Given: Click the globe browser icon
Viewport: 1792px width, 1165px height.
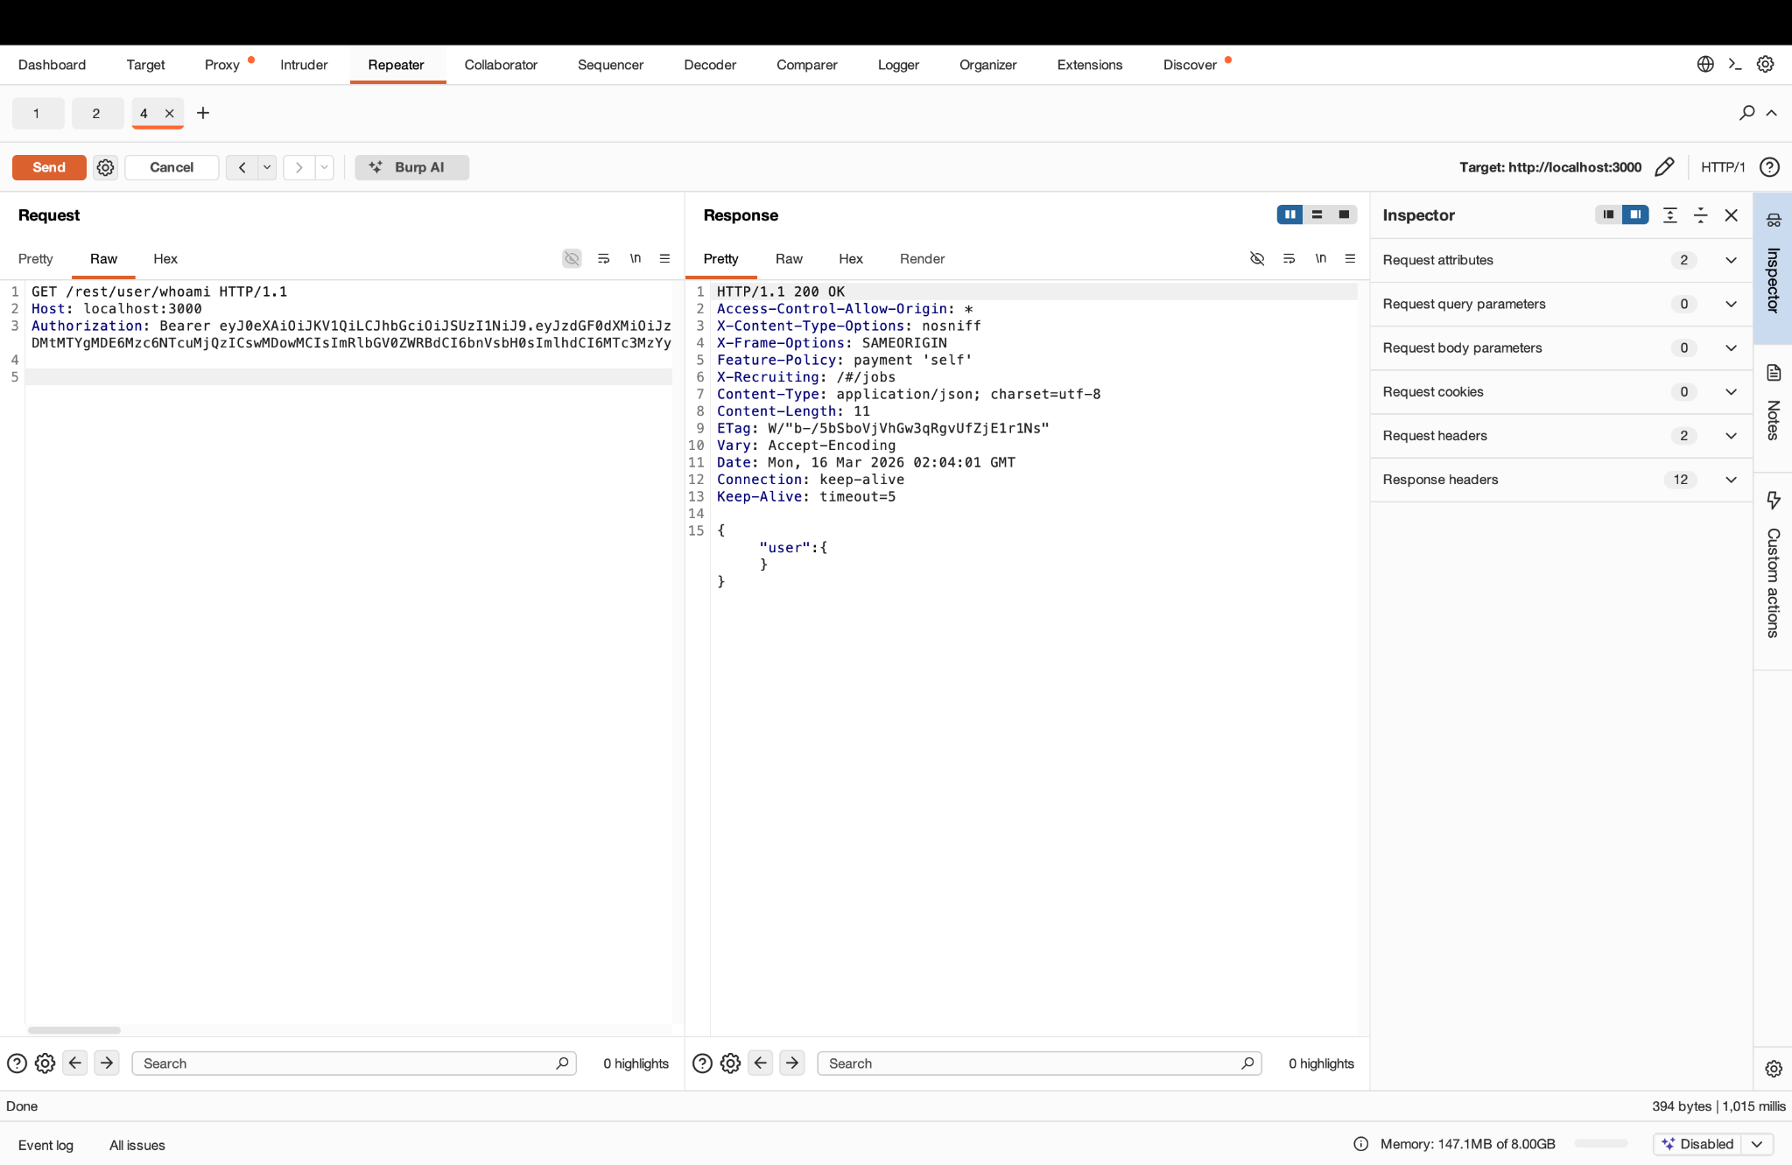Looking at the screenshot, I should pyautogui.click(x=1705, y=64).
